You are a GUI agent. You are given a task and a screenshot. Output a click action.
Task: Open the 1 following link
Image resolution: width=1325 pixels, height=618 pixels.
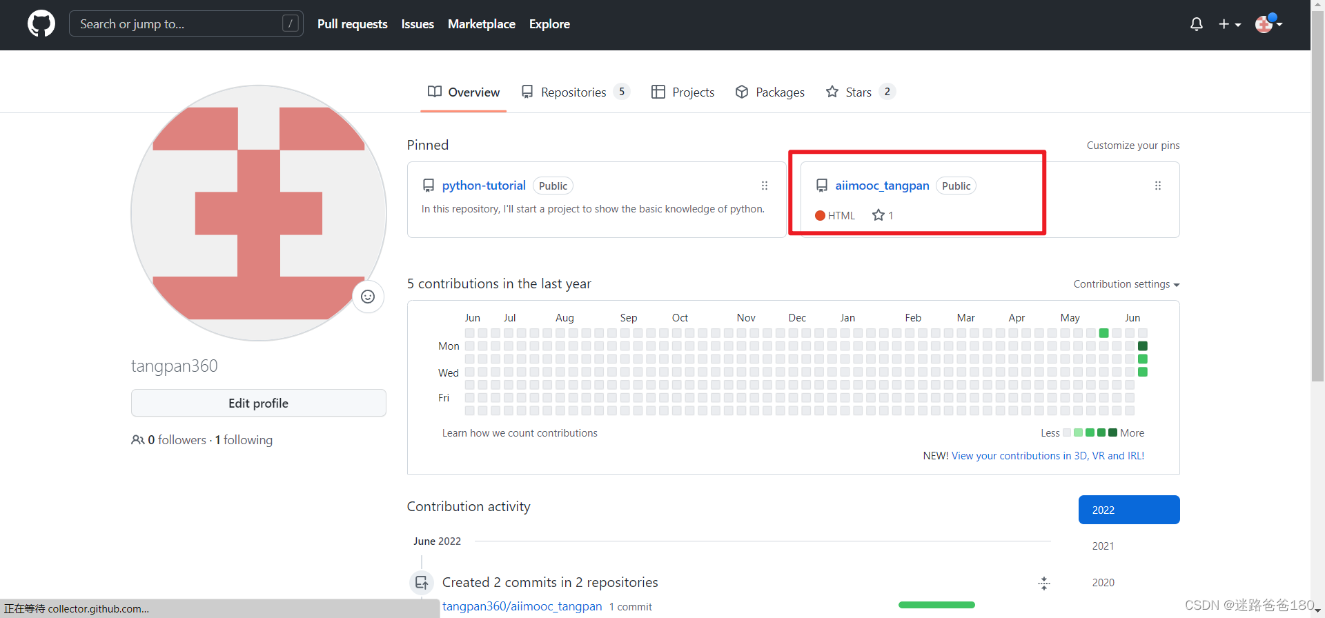click(x=244, y=440)
